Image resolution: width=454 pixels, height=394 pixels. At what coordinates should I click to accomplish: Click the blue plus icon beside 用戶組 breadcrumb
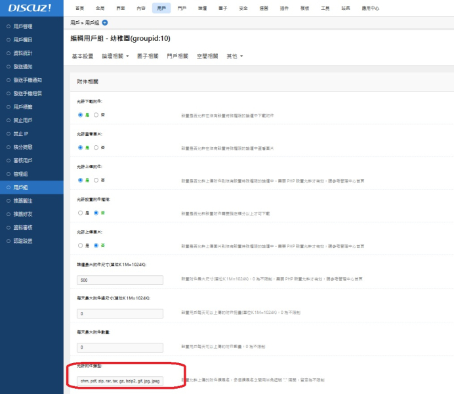pyautogui.click(x=105, y=22)
